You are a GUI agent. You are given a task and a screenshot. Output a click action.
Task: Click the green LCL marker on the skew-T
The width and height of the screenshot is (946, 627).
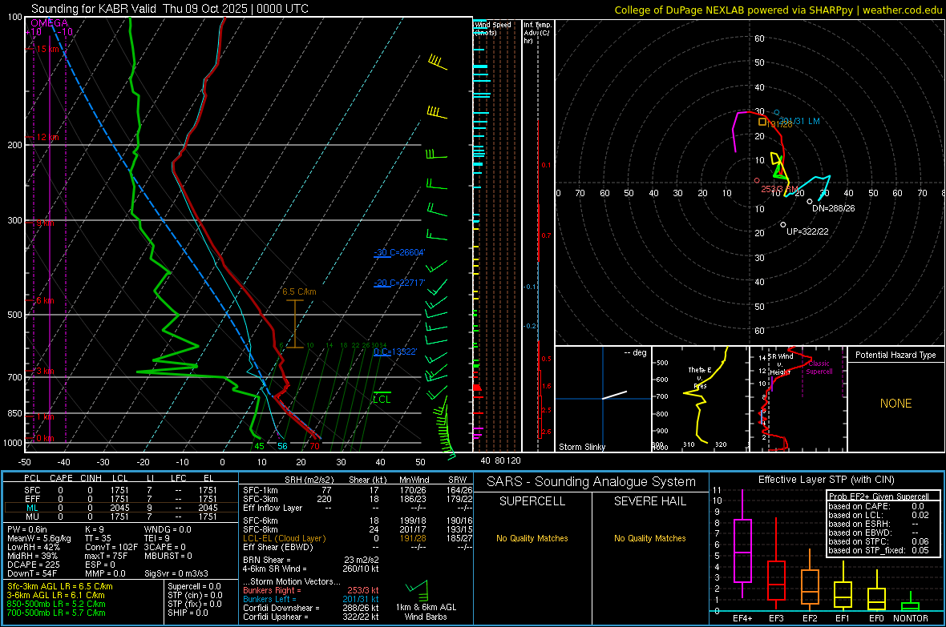(382, 399)
